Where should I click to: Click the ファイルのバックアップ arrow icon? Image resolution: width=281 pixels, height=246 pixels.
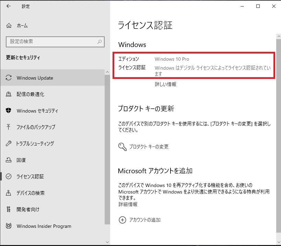coord(9,127)
